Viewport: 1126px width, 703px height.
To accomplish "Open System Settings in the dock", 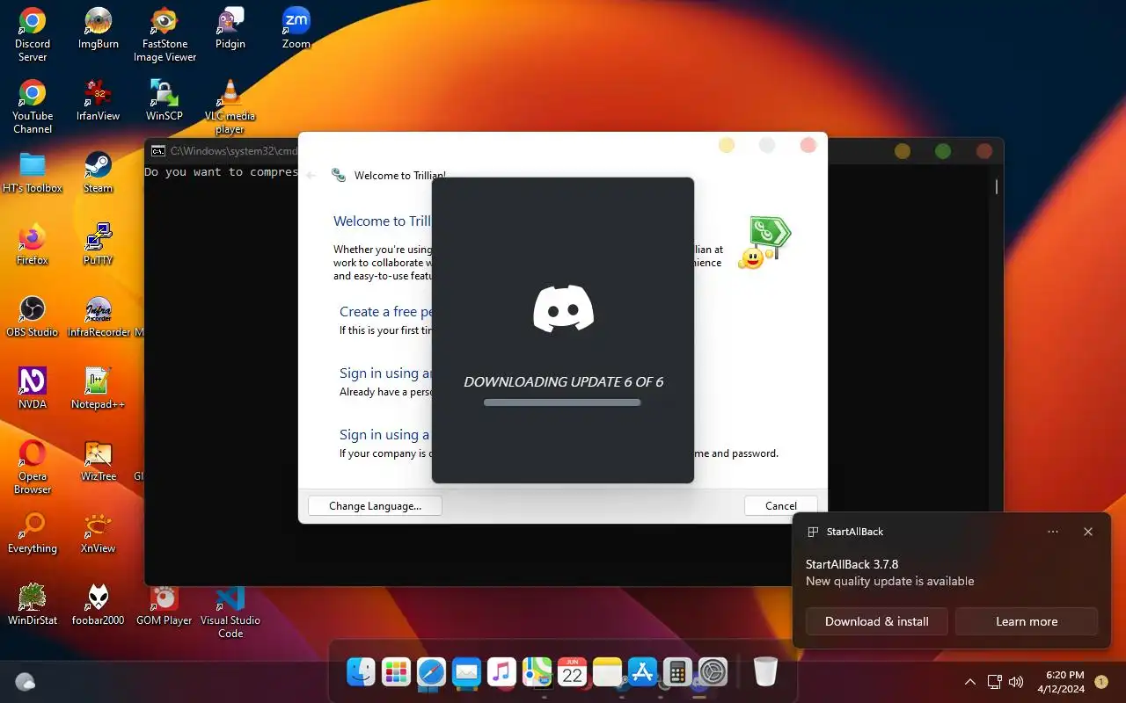I will tap(713, 672).
